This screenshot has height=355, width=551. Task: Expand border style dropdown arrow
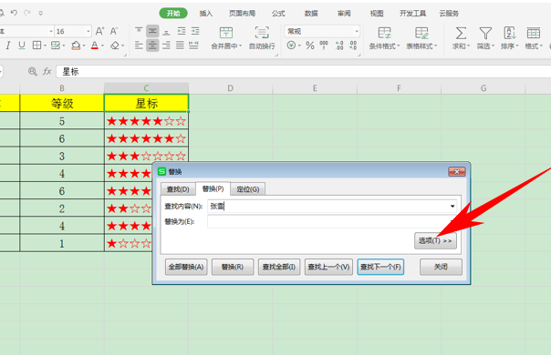[x=45, y=46]
